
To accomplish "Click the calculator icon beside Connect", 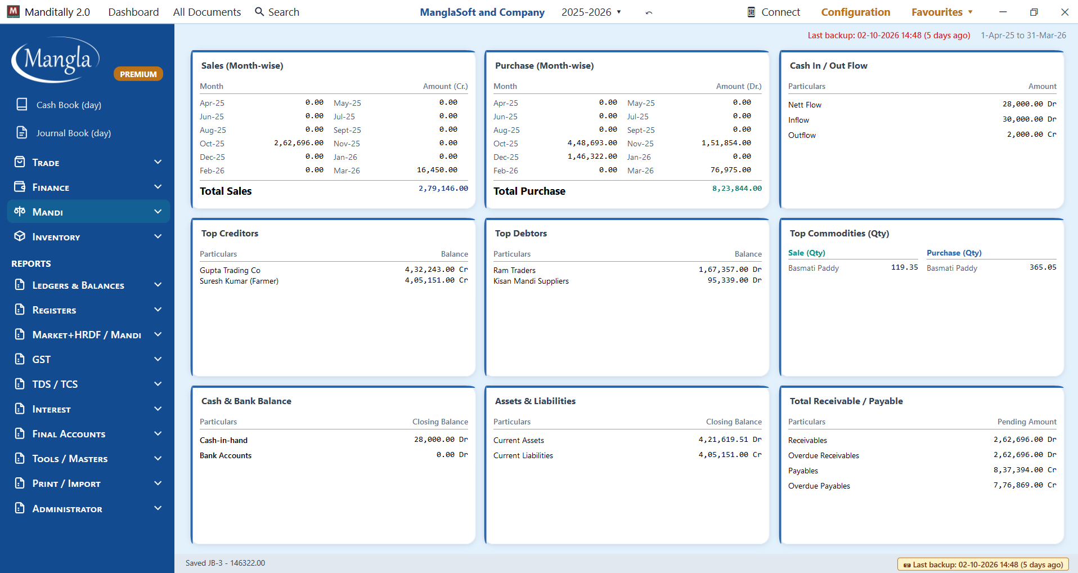I will click(751, 12).
